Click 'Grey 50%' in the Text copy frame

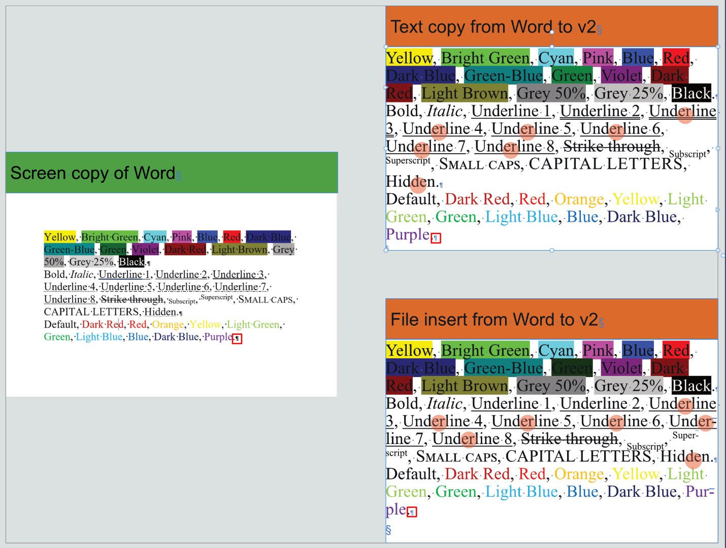pos(551,93)
